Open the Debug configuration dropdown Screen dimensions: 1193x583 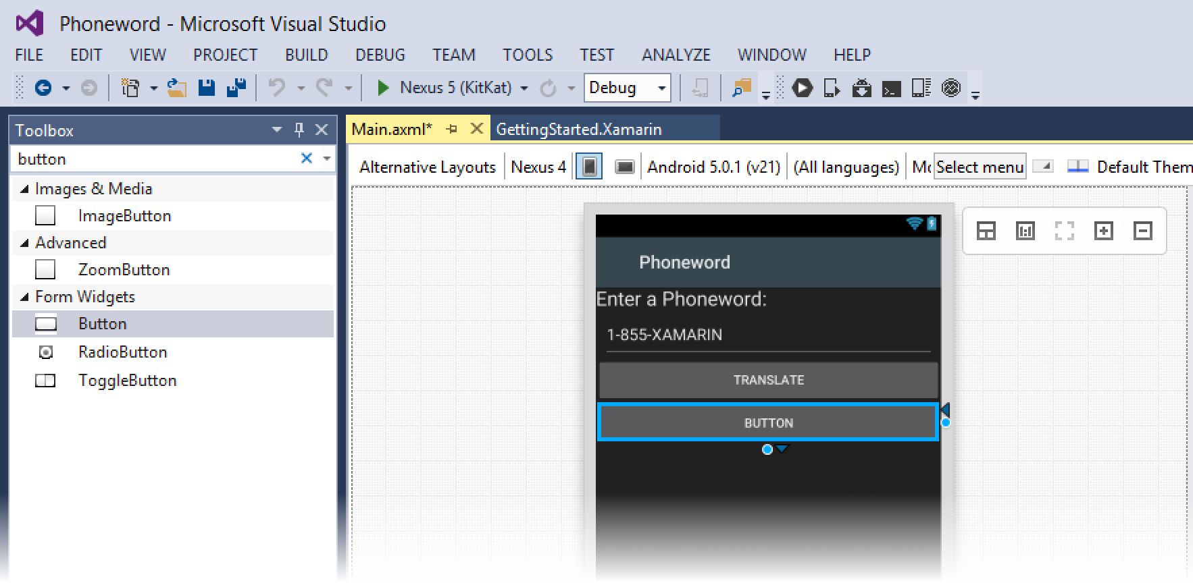(661, 88)
